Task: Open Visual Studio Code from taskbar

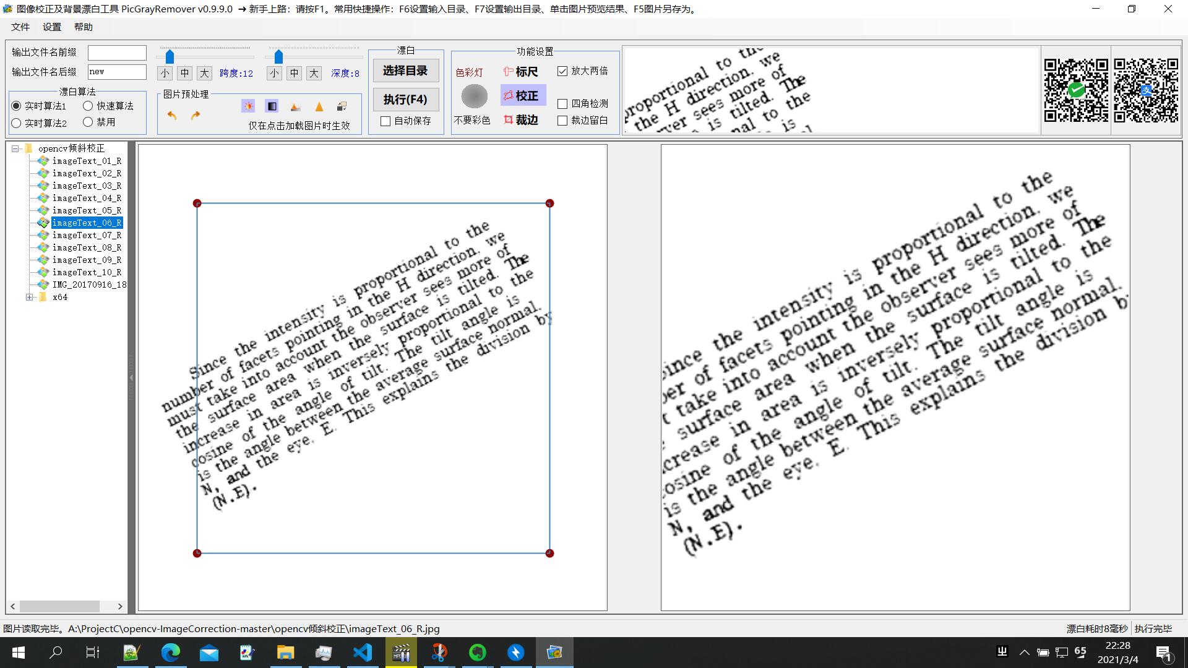Action: [x=363, y=653]
